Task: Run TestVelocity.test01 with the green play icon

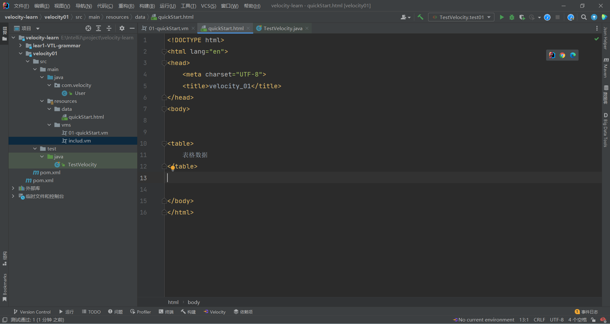Action: tap(502, 17)
